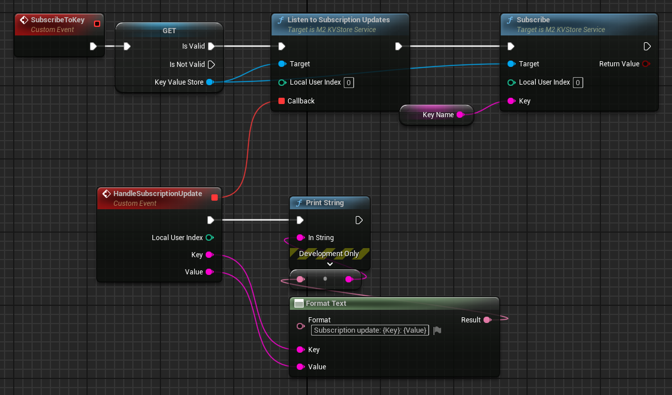Viewport: 672px width, 395px height.
Task: Click the Print String output execution pin
Action: [359, 220]
